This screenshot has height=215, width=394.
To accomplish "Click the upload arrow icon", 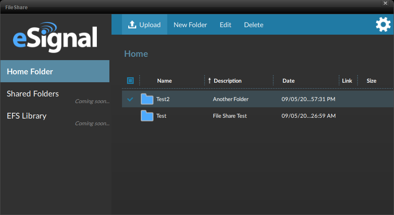I will point(132,25).
